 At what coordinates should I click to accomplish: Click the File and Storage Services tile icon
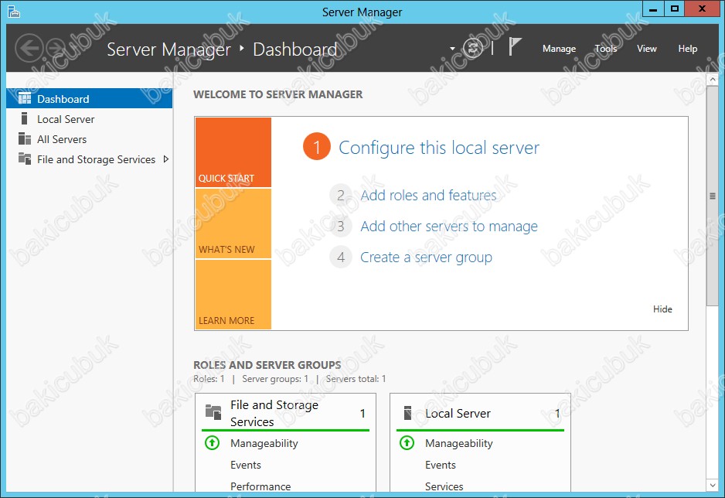[213, 411]
